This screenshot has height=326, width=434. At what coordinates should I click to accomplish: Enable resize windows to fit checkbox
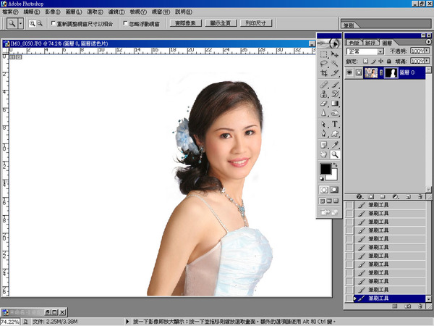[x=54, y=23]
